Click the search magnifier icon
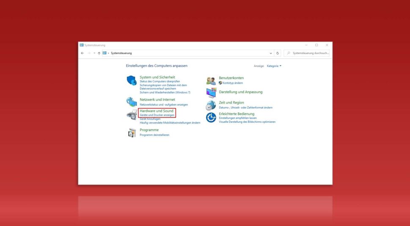The image size is (410, 226). pos(289,53)
